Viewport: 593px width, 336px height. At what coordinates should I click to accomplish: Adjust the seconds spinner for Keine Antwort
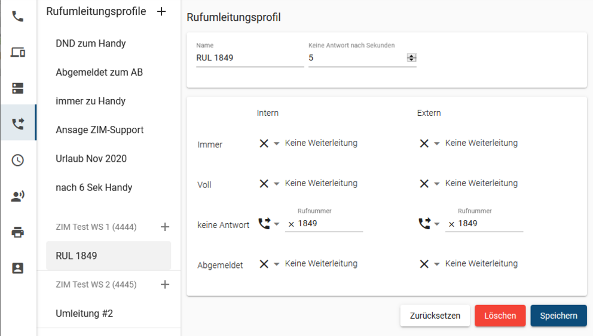[x=411, y=58]
